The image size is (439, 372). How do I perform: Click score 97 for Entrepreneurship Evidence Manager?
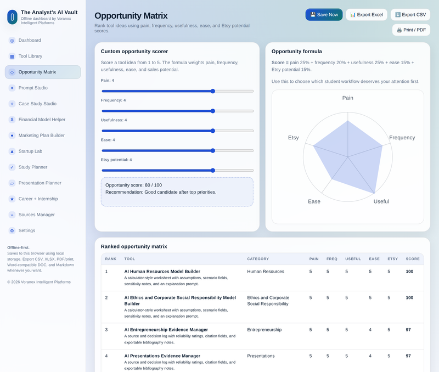tap(408, 330)
